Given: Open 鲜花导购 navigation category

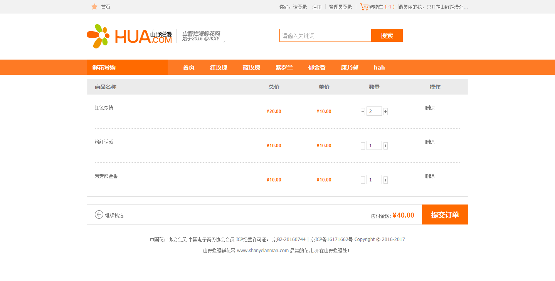Looking at the screenshot, I should coord(127,67).
